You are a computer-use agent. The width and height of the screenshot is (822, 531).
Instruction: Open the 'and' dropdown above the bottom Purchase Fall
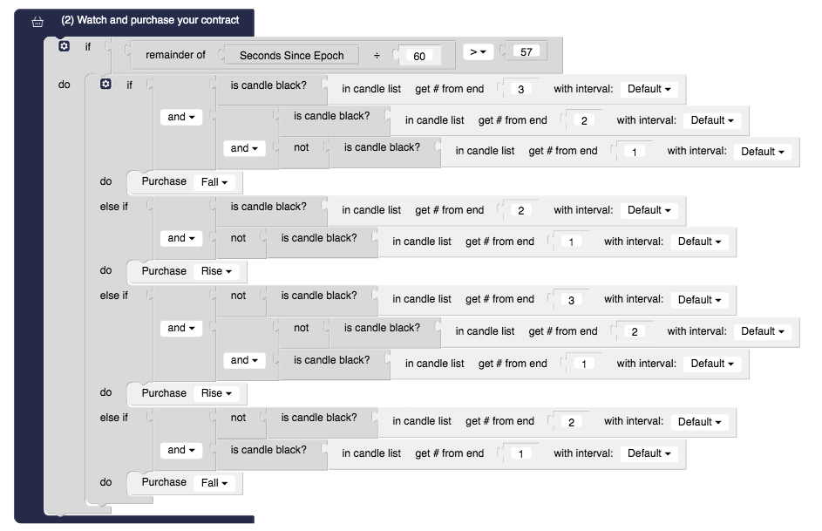(181, 451)
